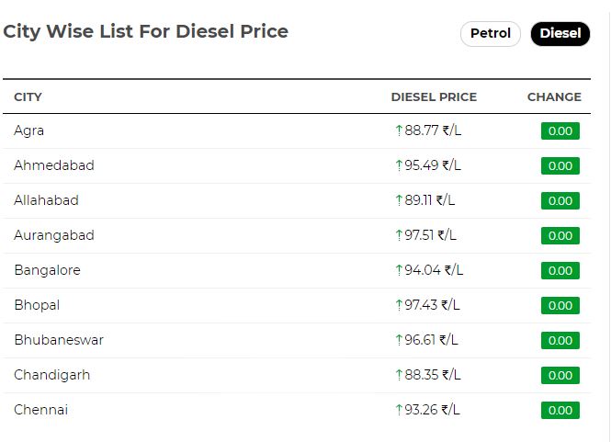Click the 0.00 change badge for Chennai
611x442 pixels.
pos(560,410)
